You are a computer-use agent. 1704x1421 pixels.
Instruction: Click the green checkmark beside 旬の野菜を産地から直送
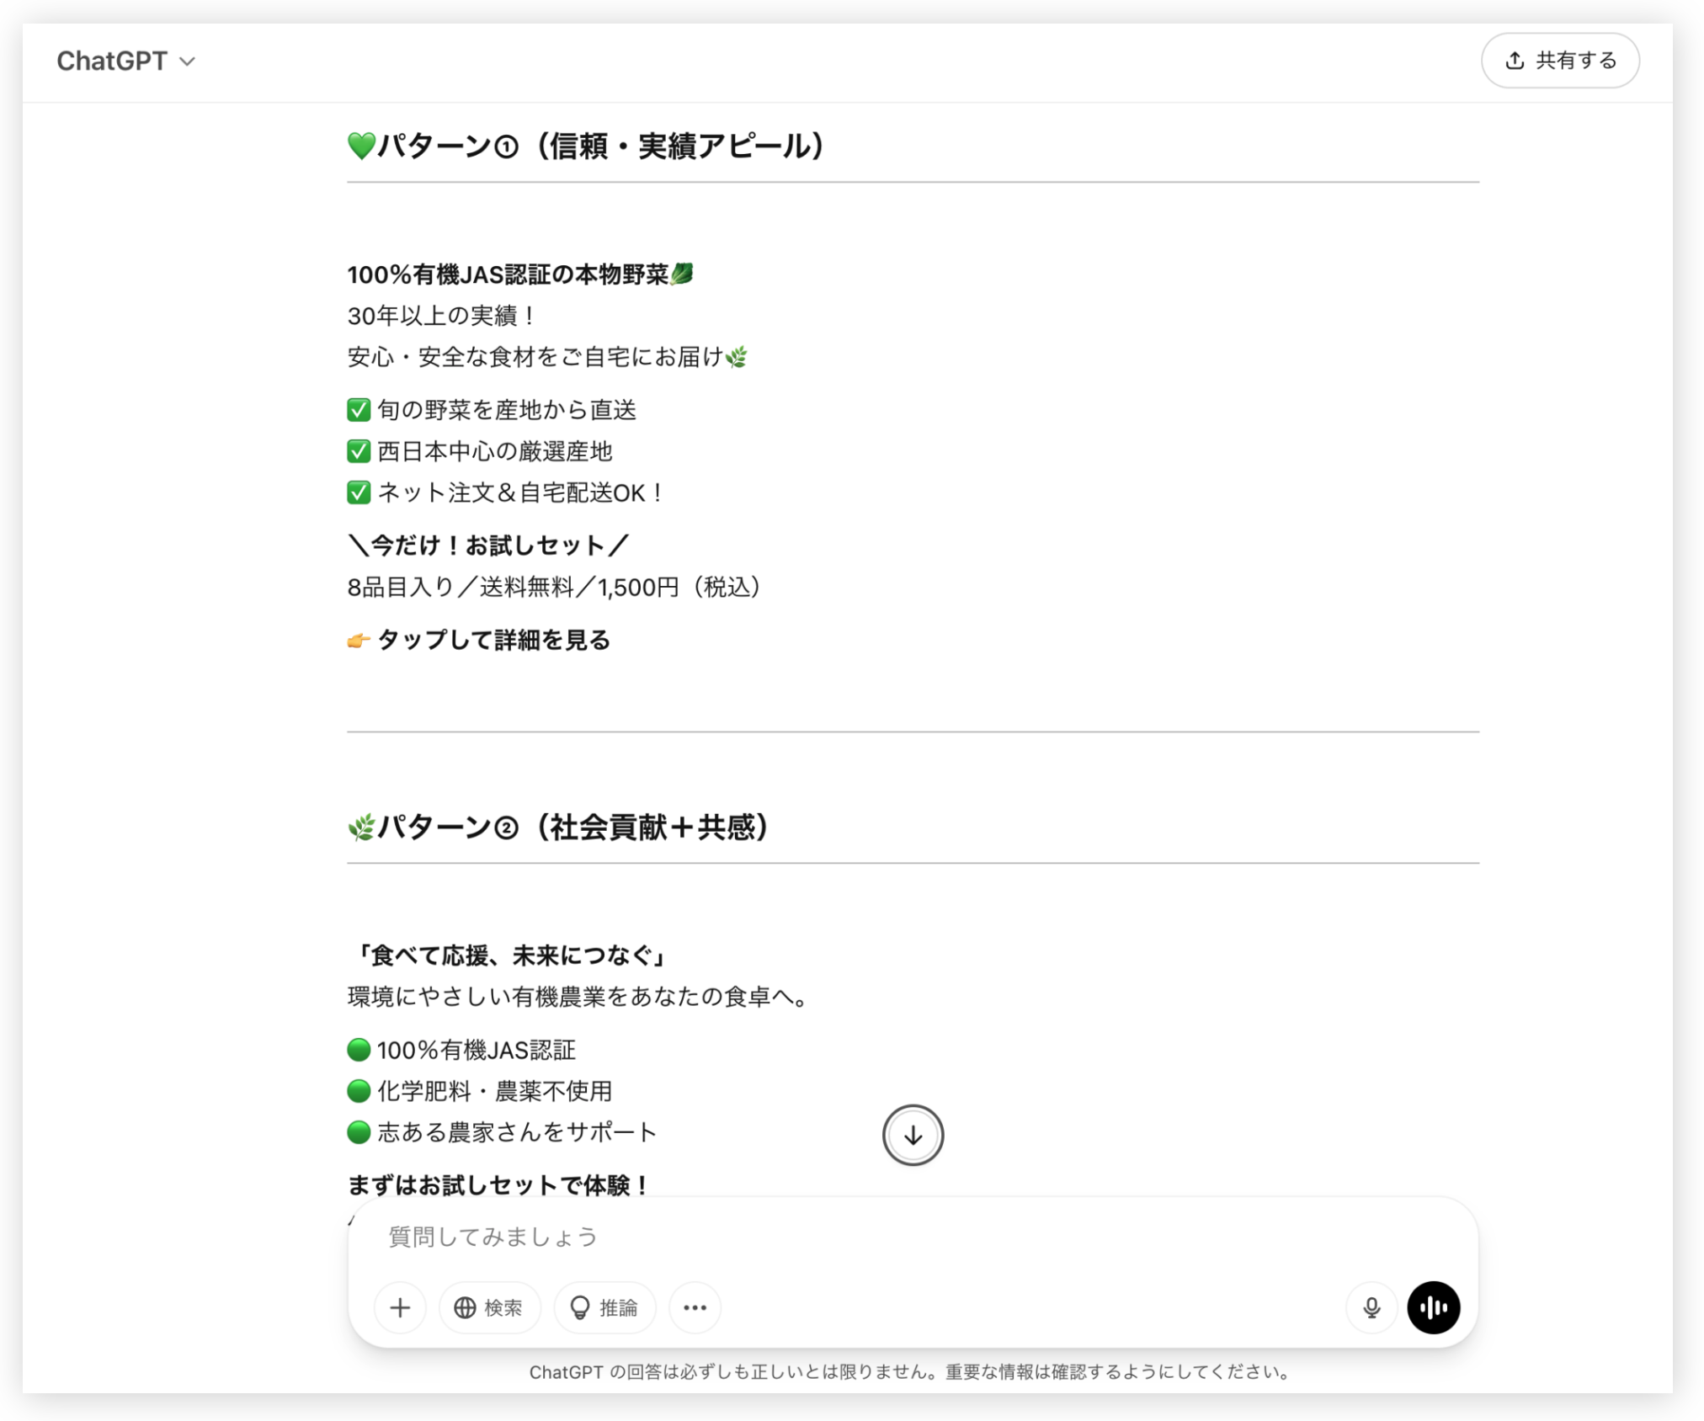point(359,410)
